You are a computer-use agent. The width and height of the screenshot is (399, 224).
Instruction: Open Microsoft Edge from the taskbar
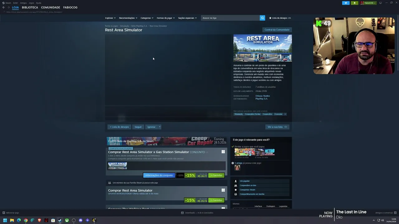tap(19, 220)
